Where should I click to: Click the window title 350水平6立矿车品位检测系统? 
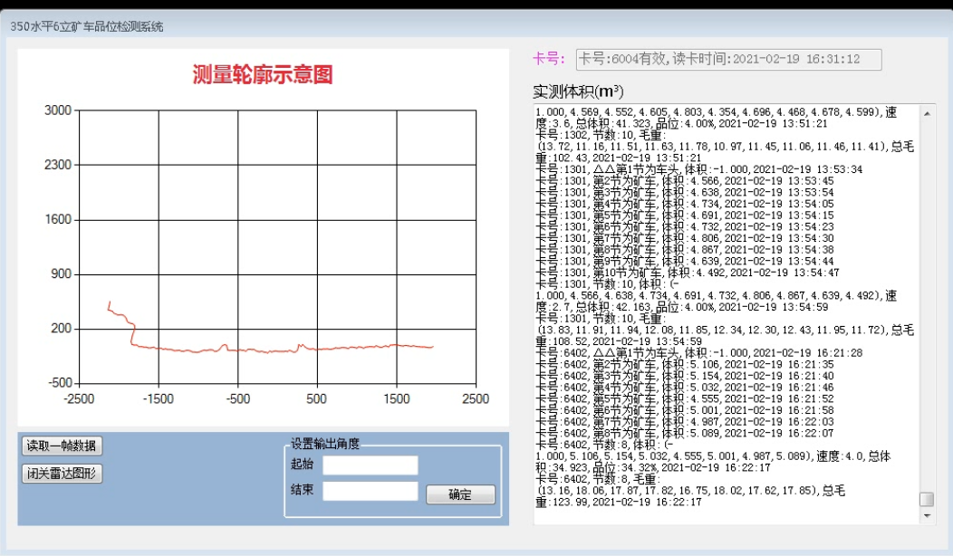pos(87,27)
